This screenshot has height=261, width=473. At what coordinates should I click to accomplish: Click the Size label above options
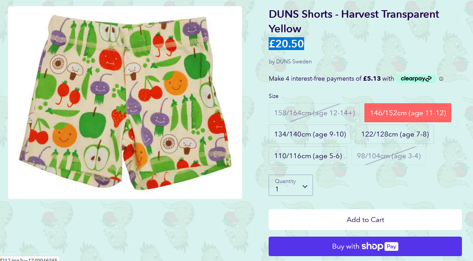274,96
